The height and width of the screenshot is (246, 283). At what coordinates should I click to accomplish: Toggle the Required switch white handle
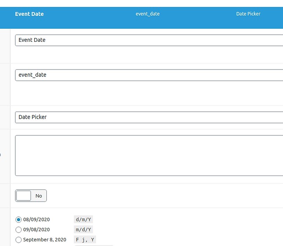[24, 196]
